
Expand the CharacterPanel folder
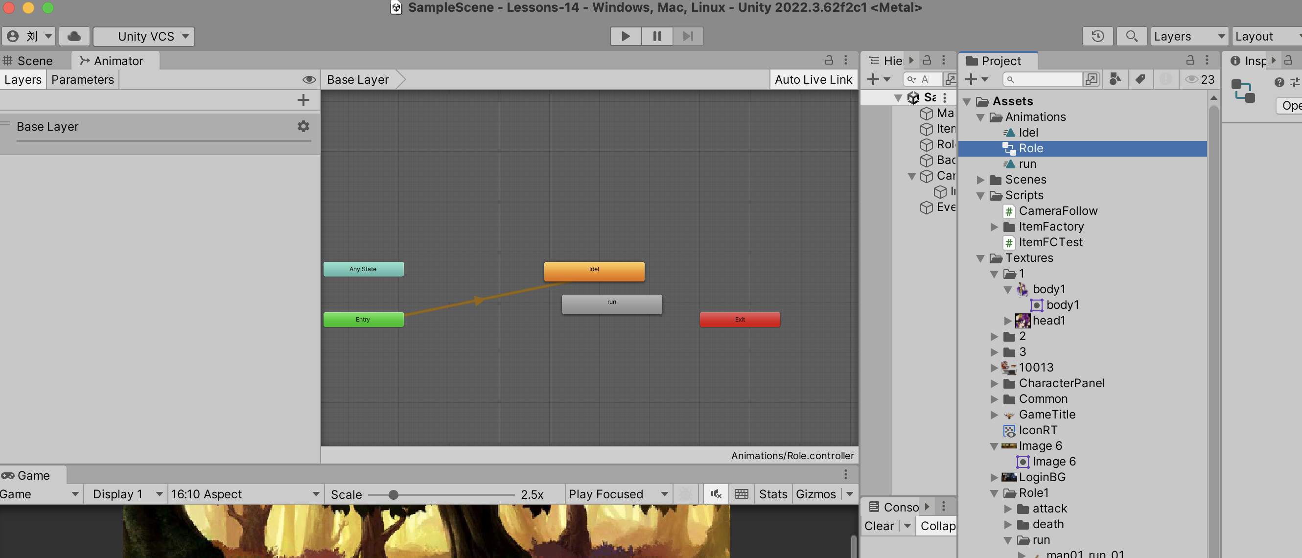click(x=994, y=384)
